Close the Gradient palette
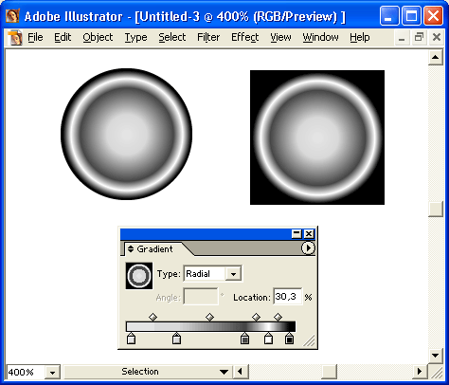The width and height of the screenshot is (449, 385). click(309, 234)
